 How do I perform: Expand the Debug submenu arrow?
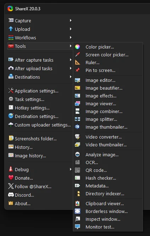(x=70, y=169)
